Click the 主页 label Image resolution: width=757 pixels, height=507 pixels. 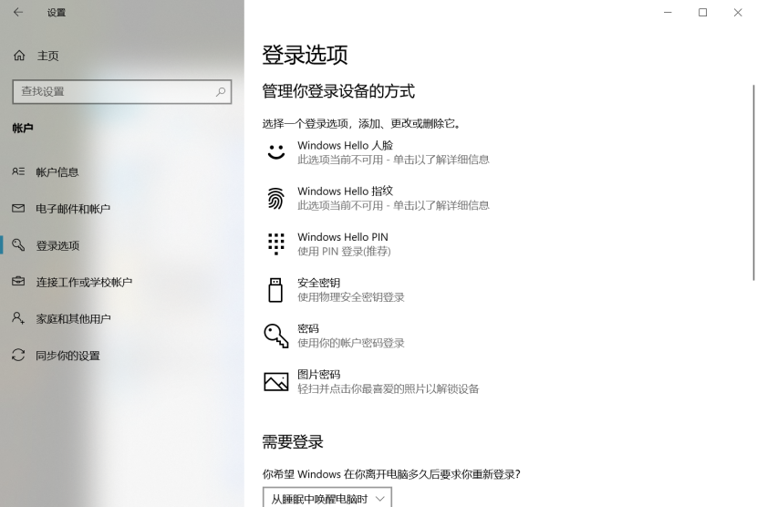point(47,56)
